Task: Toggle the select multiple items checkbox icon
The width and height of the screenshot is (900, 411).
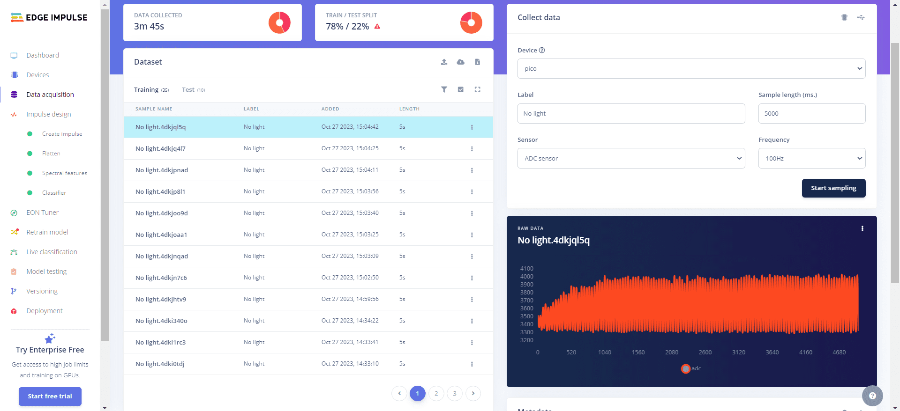Action: [x=460, y=89]
